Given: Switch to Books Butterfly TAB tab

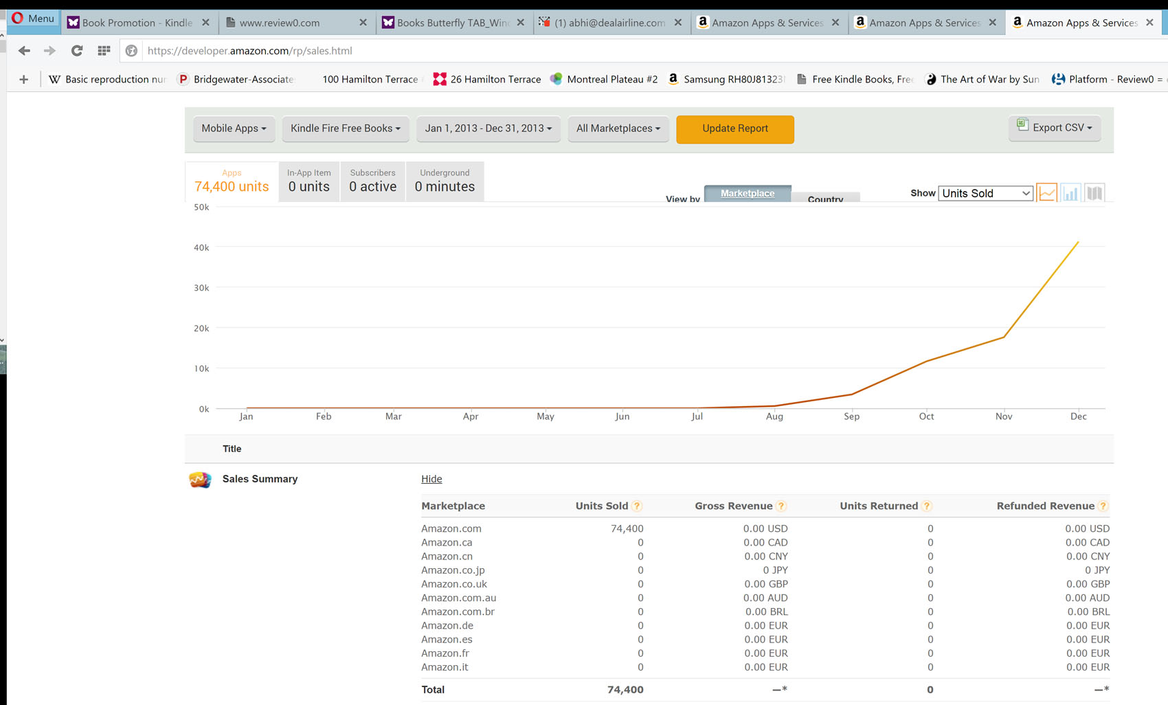Looking at the screenshot, I should click(x=453, y=23).
